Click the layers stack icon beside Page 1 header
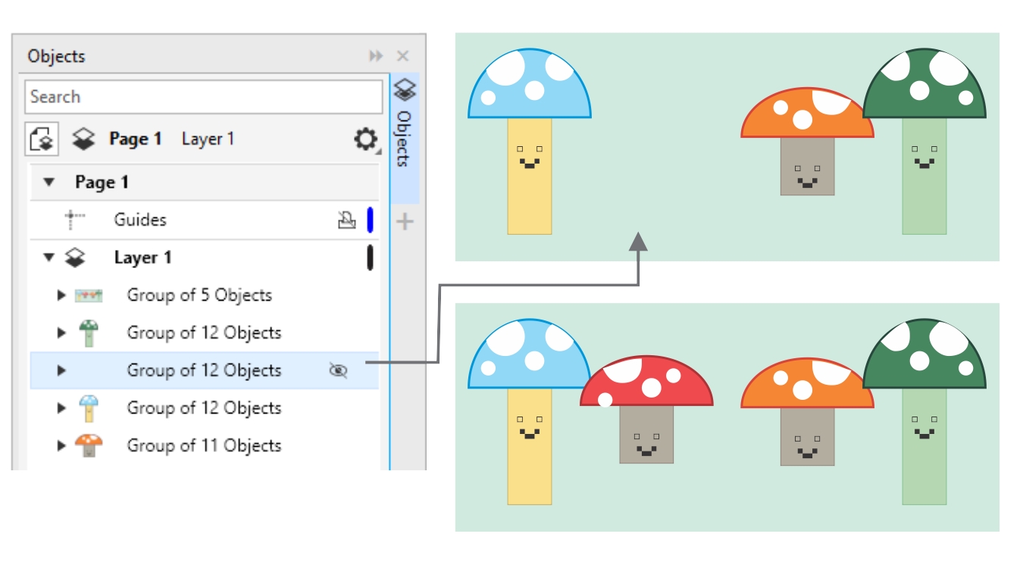 click(x=83, y=139)
